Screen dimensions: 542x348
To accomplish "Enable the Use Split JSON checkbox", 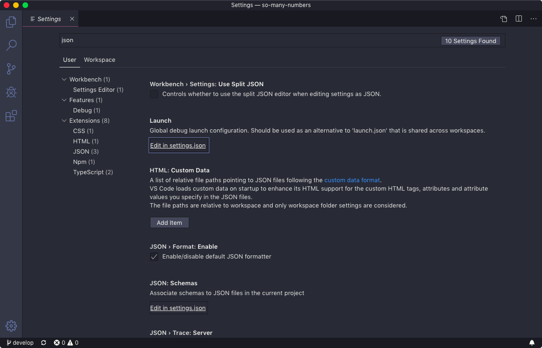I will 155,94.
